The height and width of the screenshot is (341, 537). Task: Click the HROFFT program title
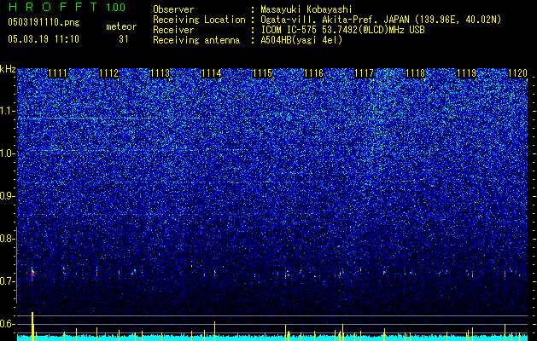point(54,7)
